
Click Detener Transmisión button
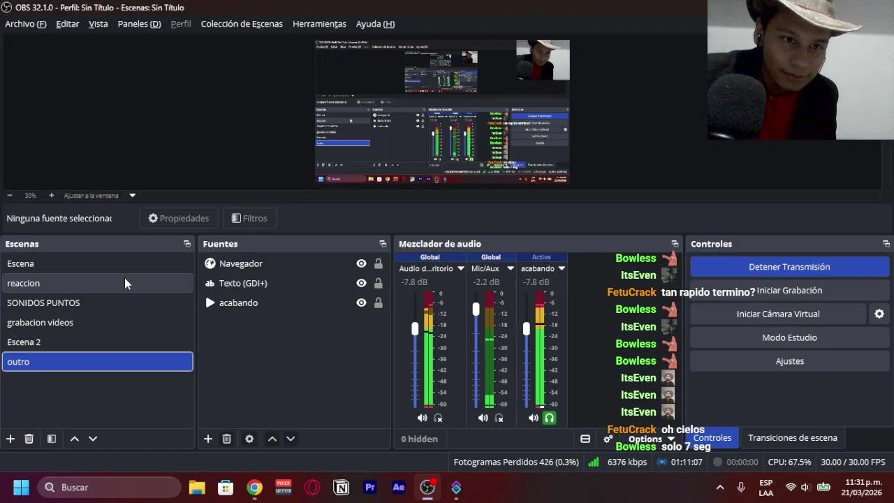point(789,267)
